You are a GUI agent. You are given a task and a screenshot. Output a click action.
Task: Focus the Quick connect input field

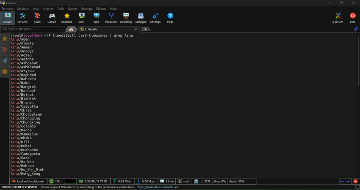click(32, 29)
